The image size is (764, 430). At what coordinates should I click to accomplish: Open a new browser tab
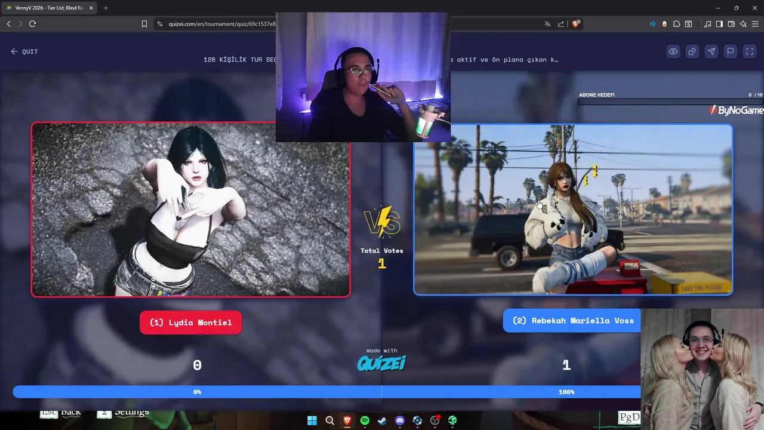pyautogui.click(x=106, y=8)
